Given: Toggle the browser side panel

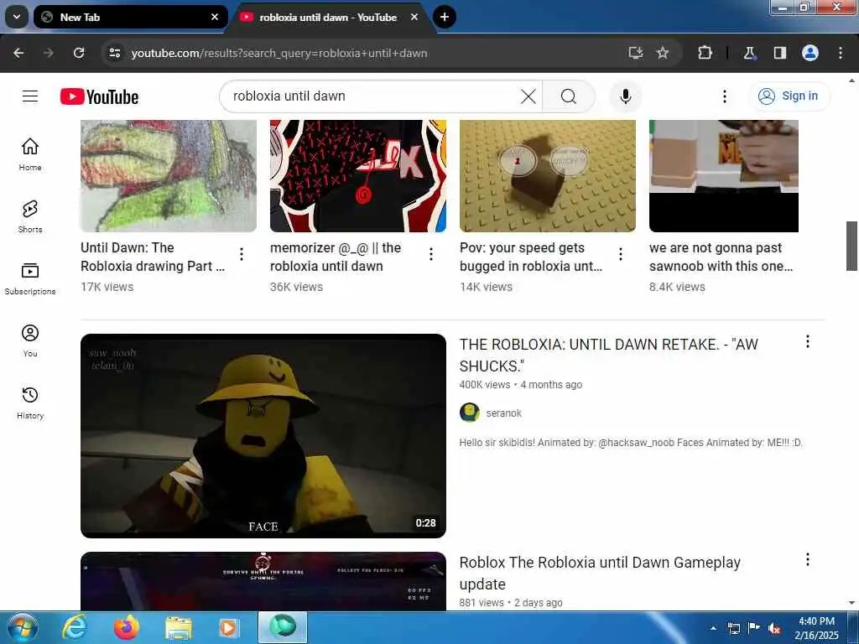Looking at the screenshot, I should [x=779, y=53].
